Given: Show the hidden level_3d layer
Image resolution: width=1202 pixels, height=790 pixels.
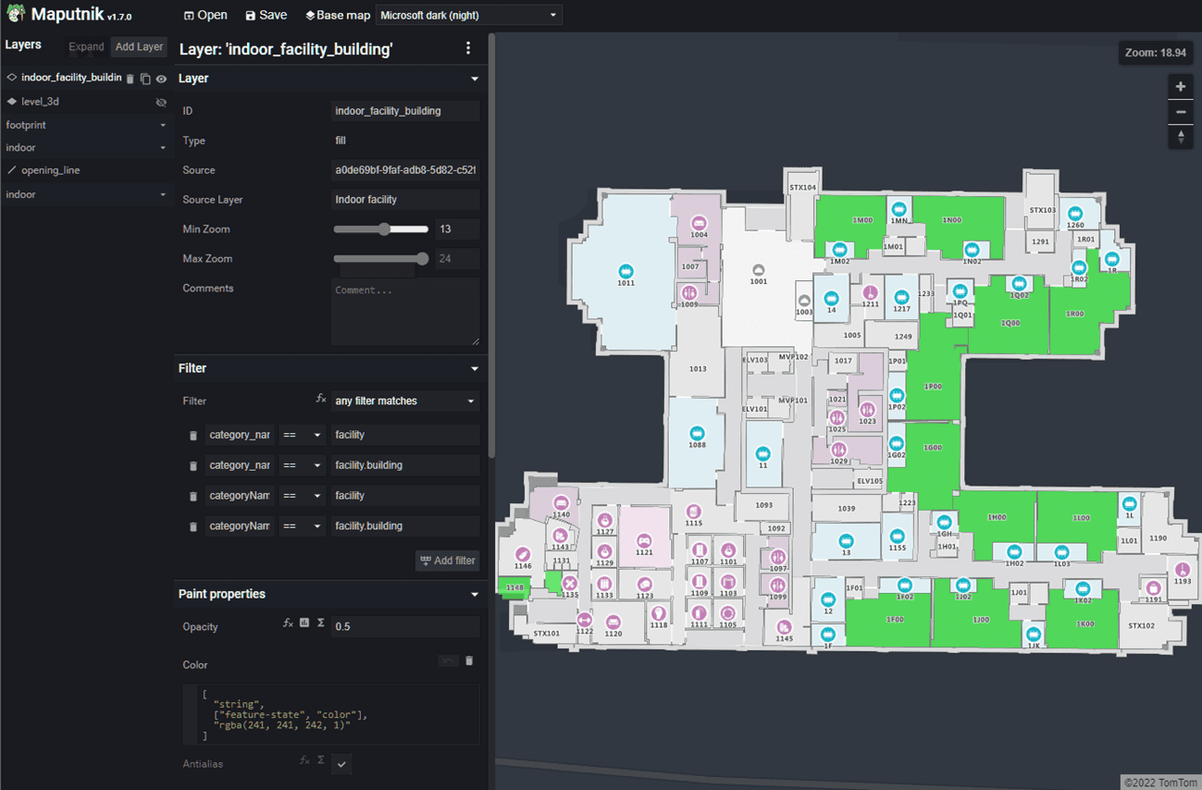Looking at the screenshot, I should click(161, 102).
